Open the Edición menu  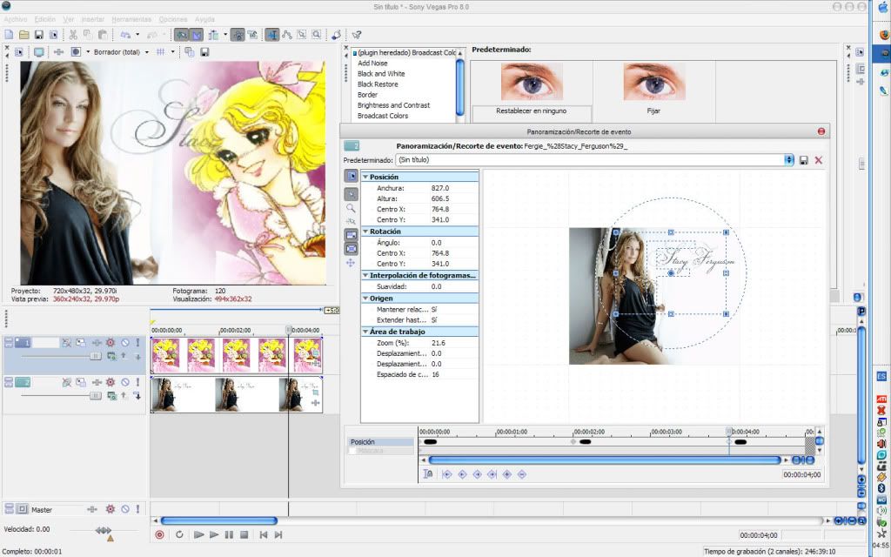click(x=45, y=19)
